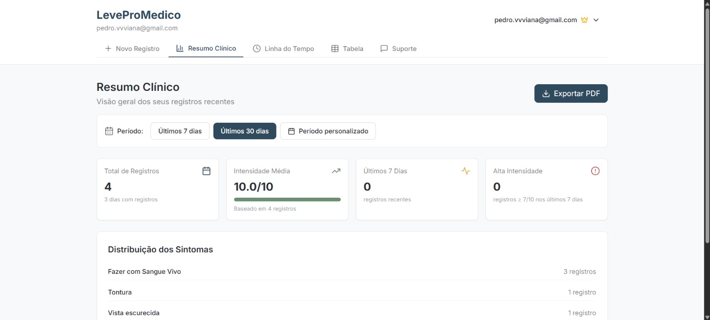This screenshot has width=710, height=320.
Task: Click the Fazer com Sangue Vivo row
Action: (x=351, y=272)
